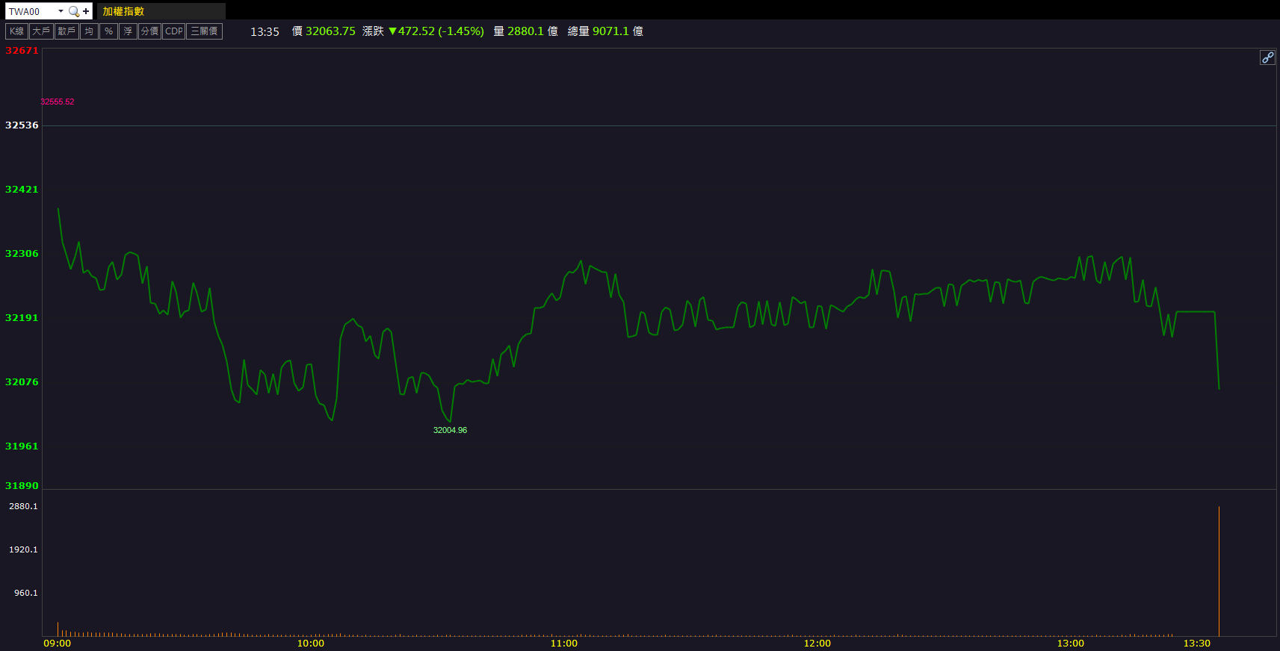
Task: Click the chain link icon on chart
Action: (x=1267, y=57)
